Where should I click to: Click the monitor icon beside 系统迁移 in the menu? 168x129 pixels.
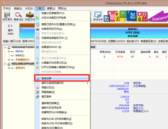pyautogui.click(x=38, y=79)
